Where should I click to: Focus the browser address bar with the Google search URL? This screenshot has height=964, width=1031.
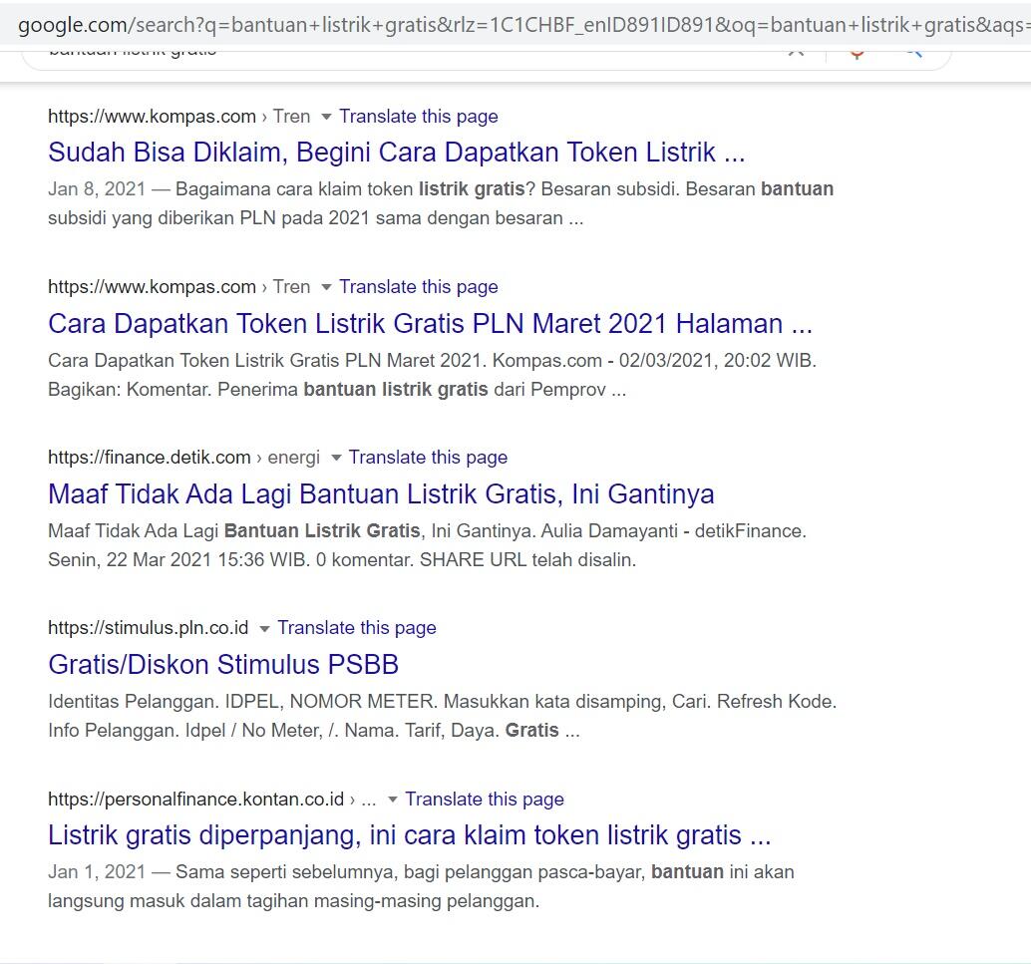tap(515, 25)
